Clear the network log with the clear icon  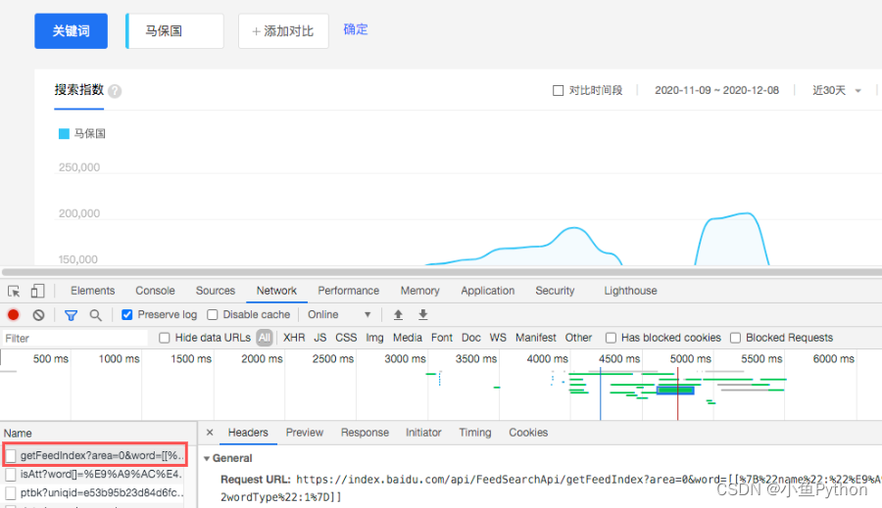[38, 315]
